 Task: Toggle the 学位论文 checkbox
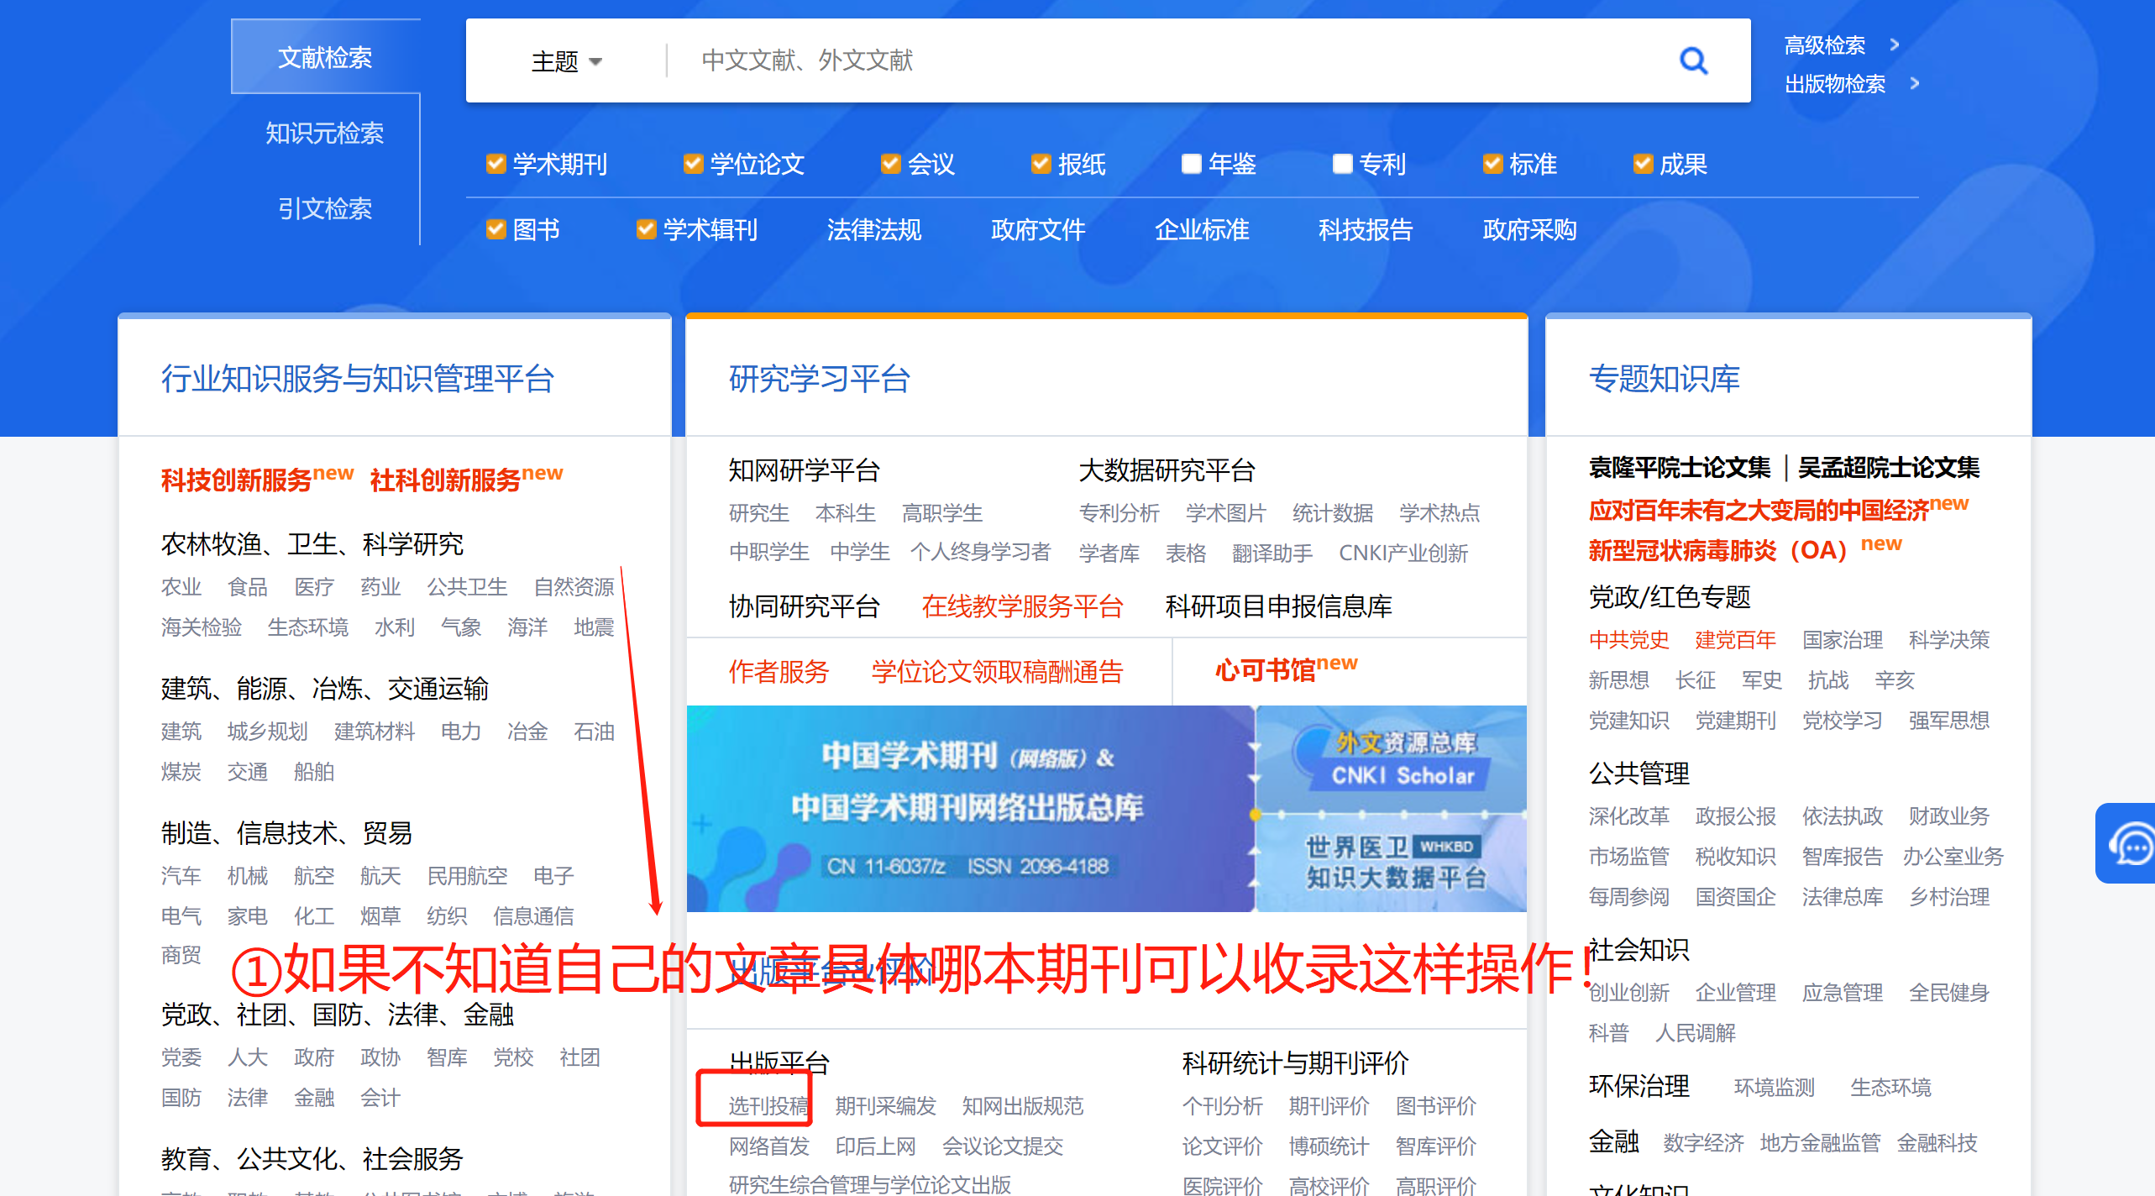tap(693, 164)
